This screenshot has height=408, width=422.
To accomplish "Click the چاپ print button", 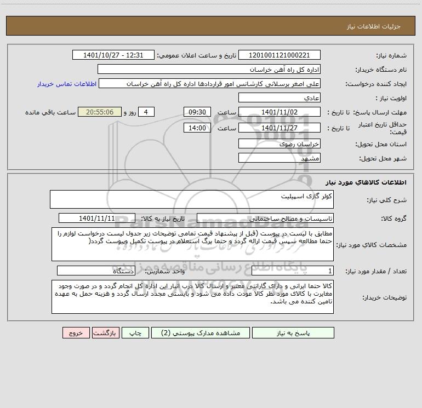I will (135, 332).
